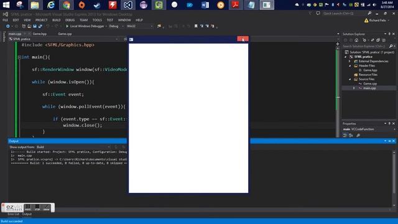Image resolution: width=398 pixels, height=224 pixels.
Task: Click the Output panel vertical scrollbar
Action: [x=394, y=178]
